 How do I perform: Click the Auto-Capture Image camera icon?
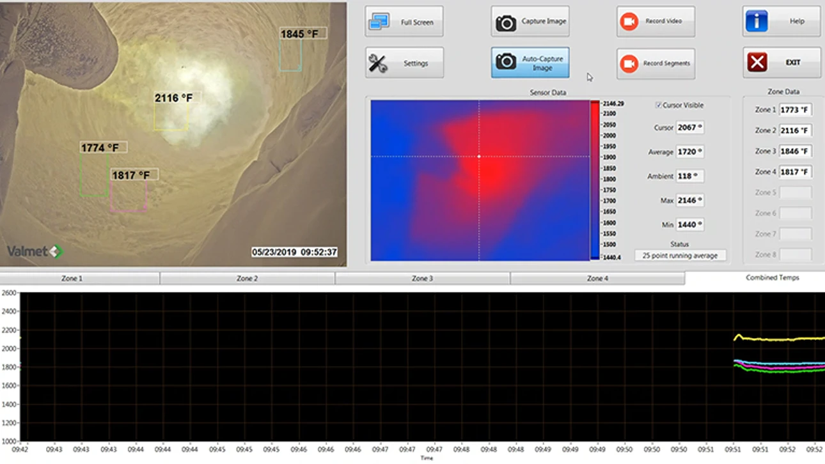[506, 61]
